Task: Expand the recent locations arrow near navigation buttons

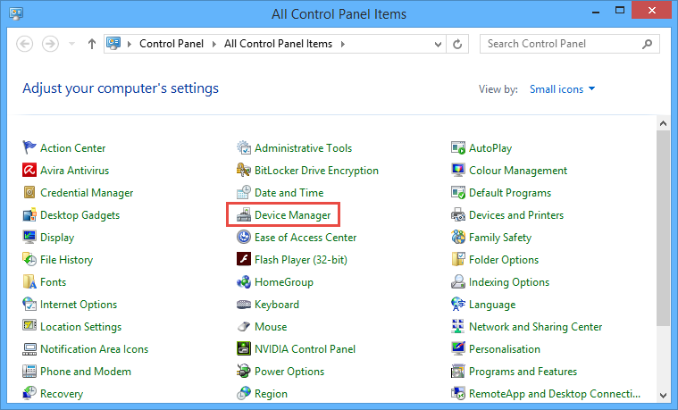Action: tap(71, 44)
